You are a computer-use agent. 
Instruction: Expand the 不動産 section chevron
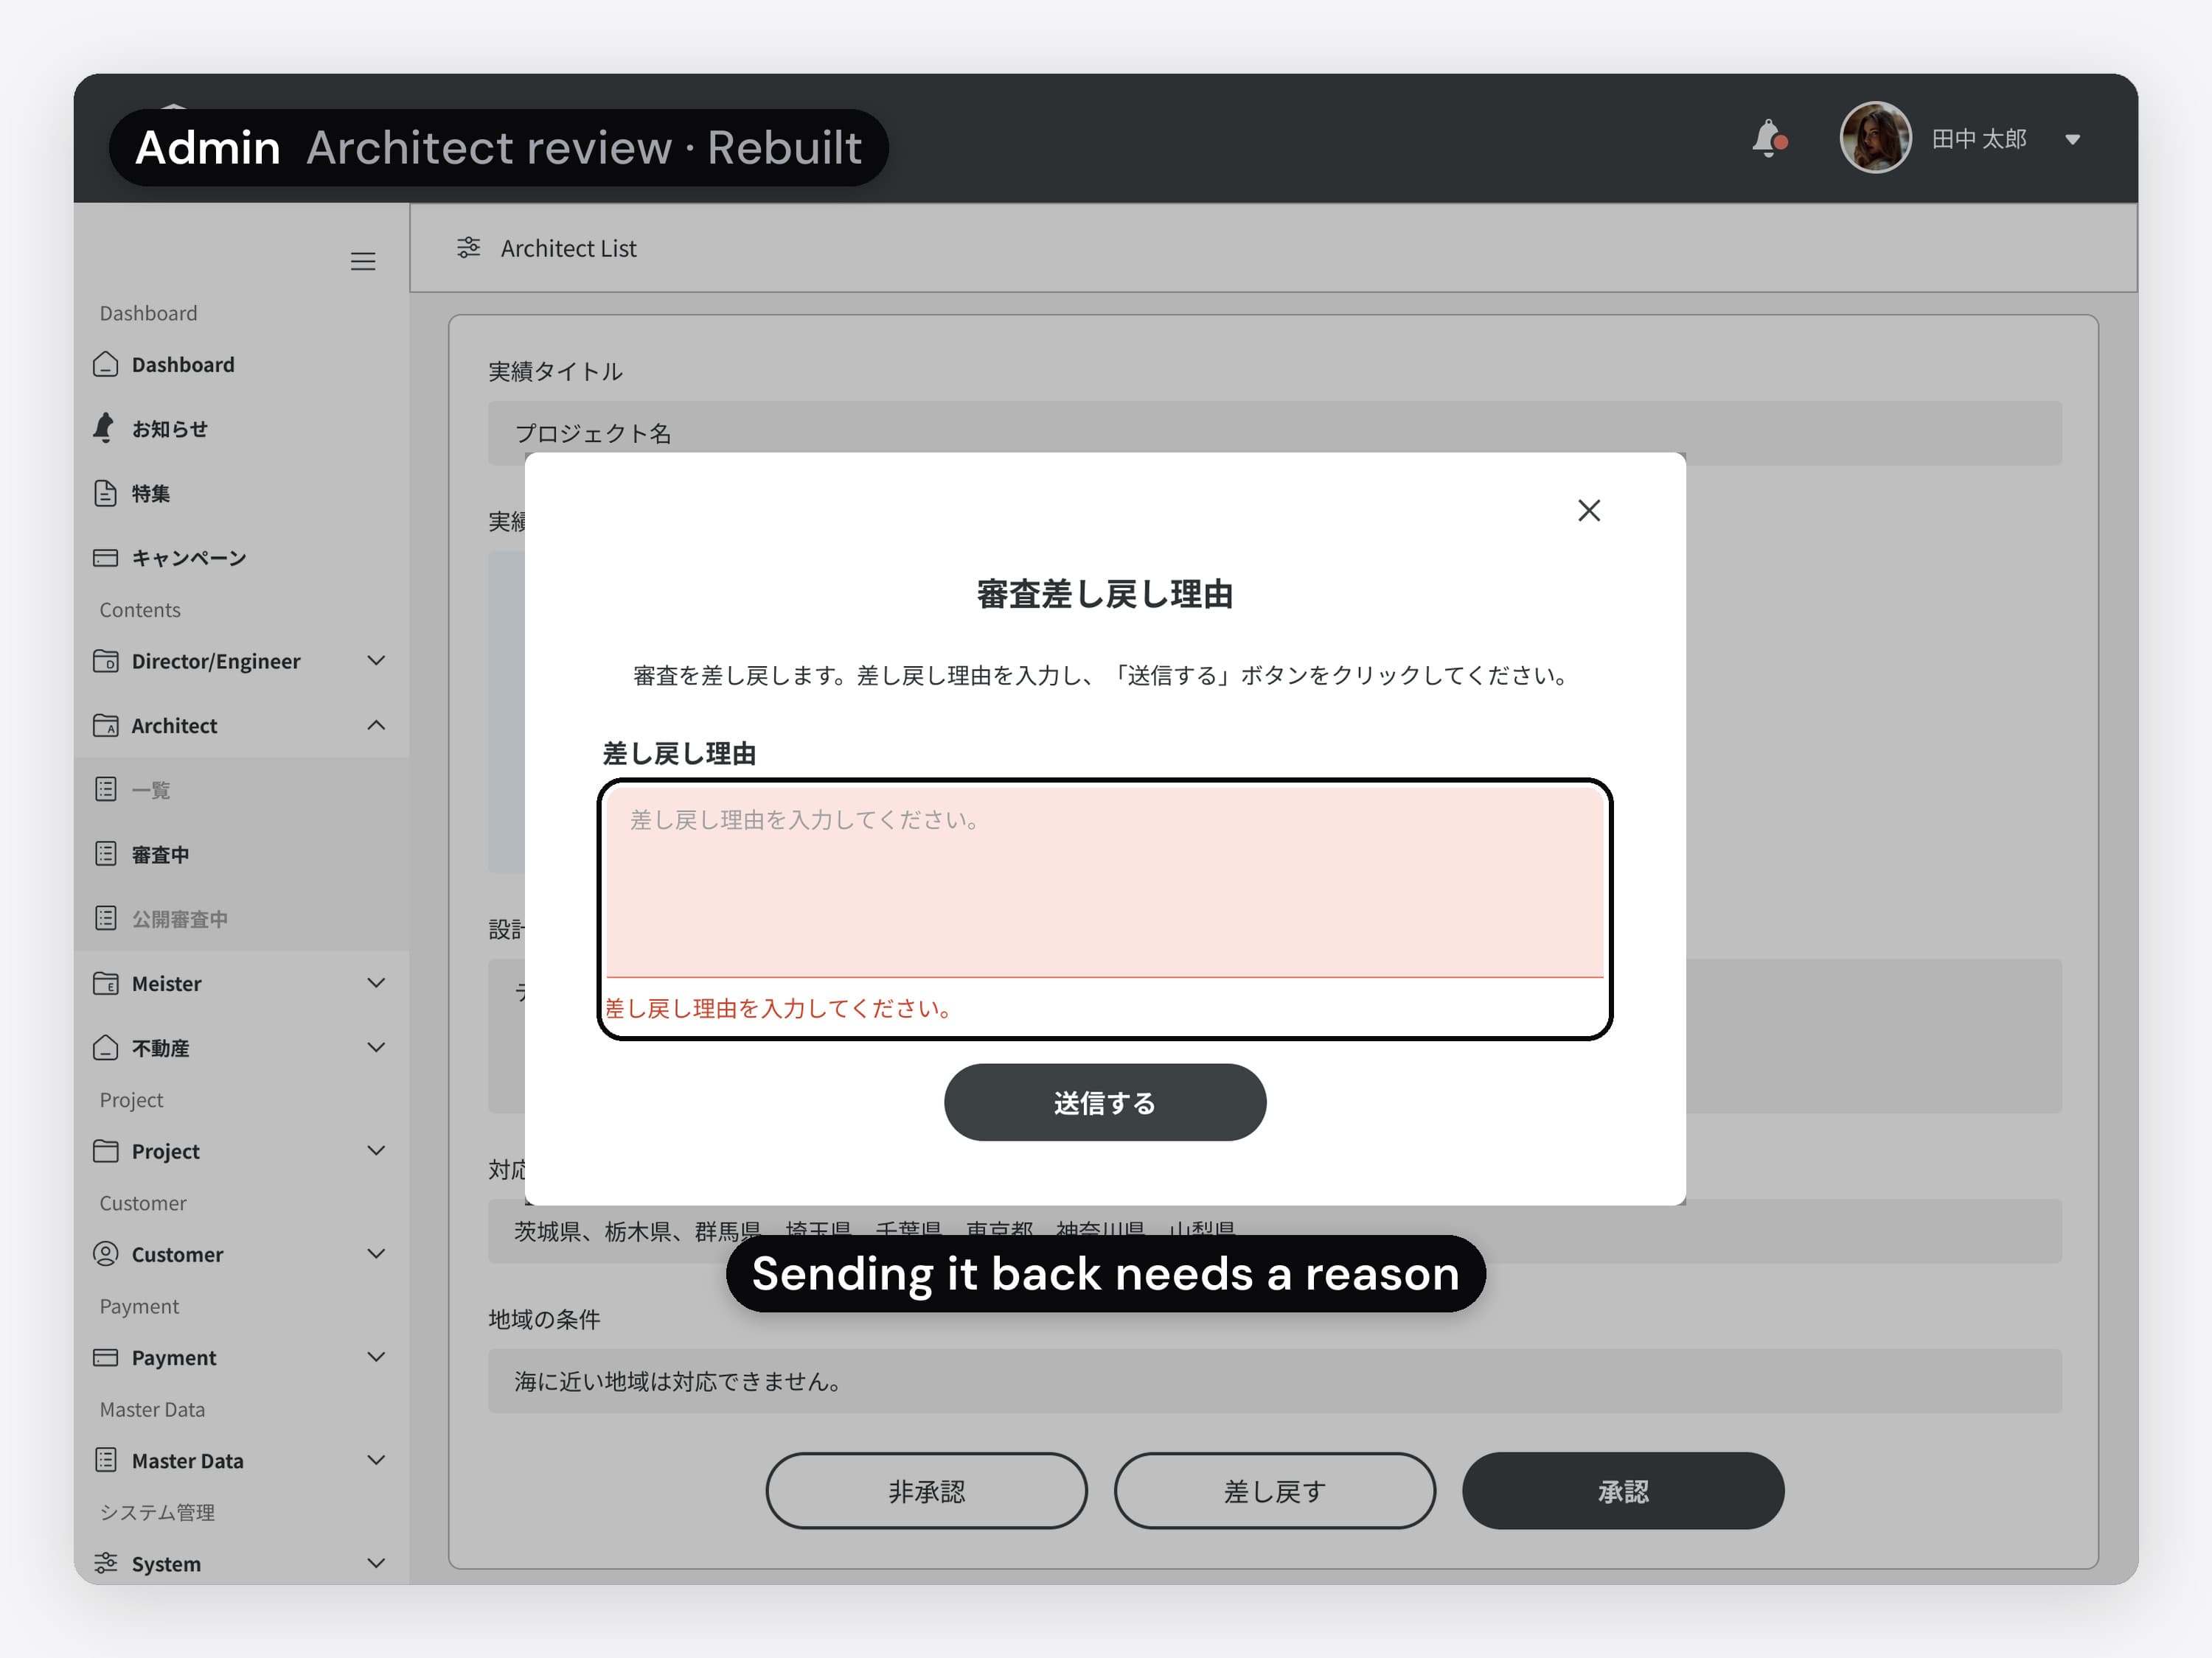pos(376,1047)
